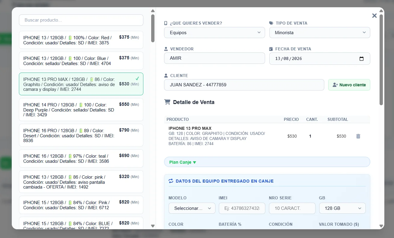
Task: Select the IPHONE 15 Pink card with IMEI 6712
Action: 81,205
